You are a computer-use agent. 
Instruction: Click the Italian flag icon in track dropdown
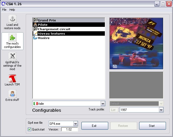36,103
